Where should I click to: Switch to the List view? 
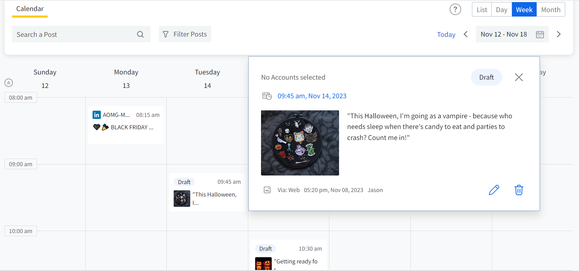[x=482, y=10]
